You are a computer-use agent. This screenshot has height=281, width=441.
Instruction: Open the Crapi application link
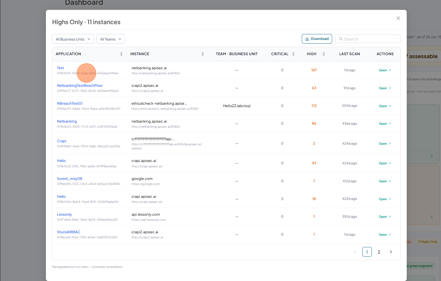click(x=61, y=141)
